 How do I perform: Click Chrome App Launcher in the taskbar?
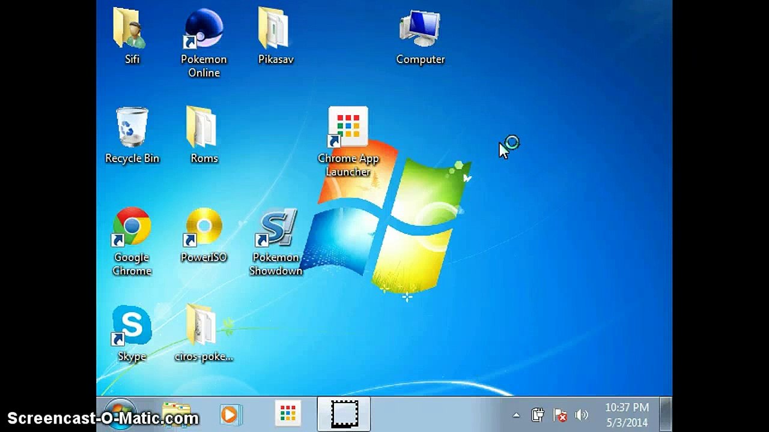point(288,414)
